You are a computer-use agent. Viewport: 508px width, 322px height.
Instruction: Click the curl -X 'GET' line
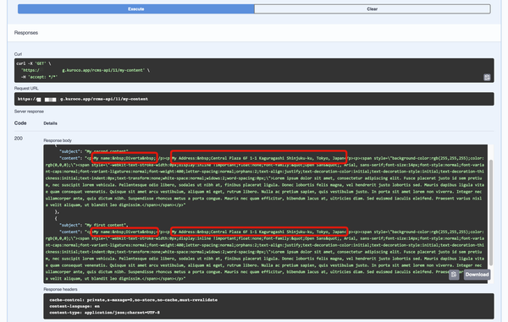[x=34, y=63]
